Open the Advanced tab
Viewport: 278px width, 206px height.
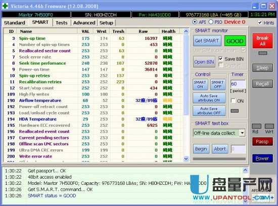coord(84,23)
